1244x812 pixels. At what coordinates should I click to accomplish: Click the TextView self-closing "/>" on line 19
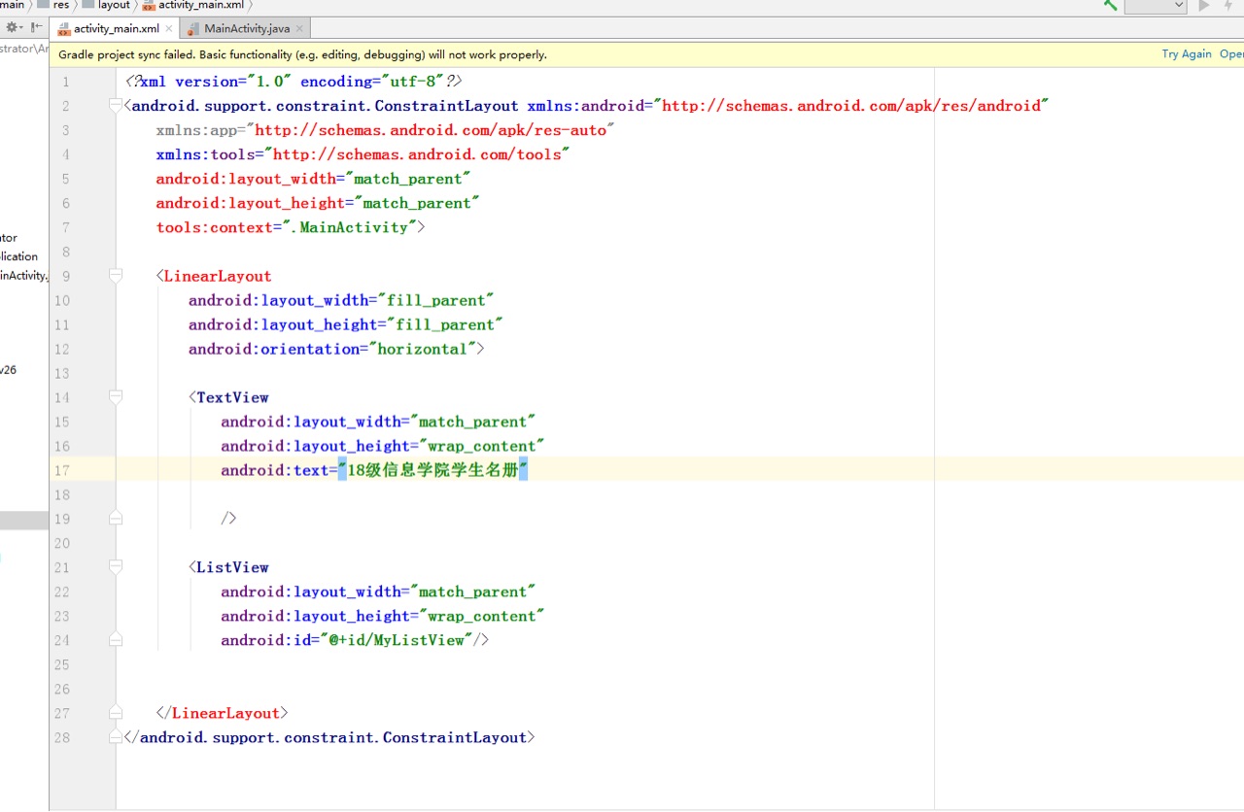(229, 519)
